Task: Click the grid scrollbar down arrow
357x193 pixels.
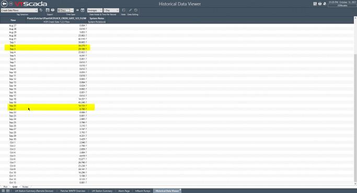Action: [355, 184]
